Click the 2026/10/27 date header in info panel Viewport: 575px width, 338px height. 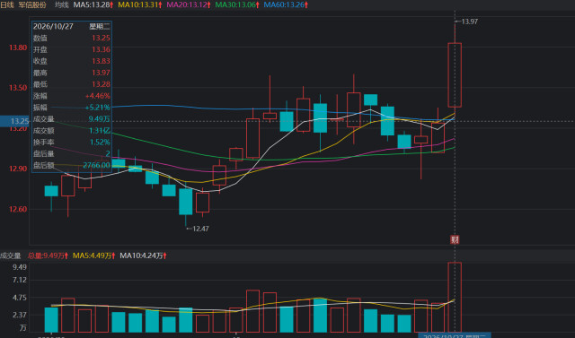(x=53, y=26)
